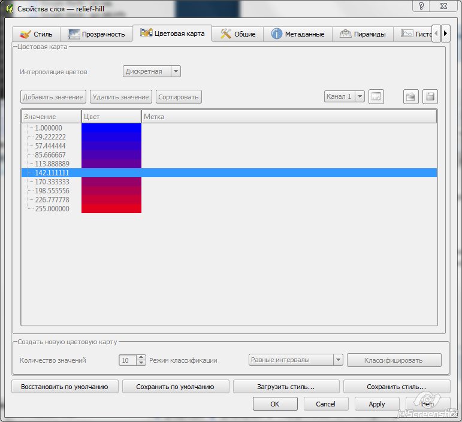
Task: Switch to the Прозрачность tab
Action: 96,34
